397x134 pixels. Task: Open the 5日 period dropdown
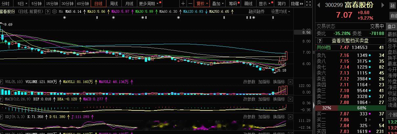pyautogui.click(x=23, y=4)
